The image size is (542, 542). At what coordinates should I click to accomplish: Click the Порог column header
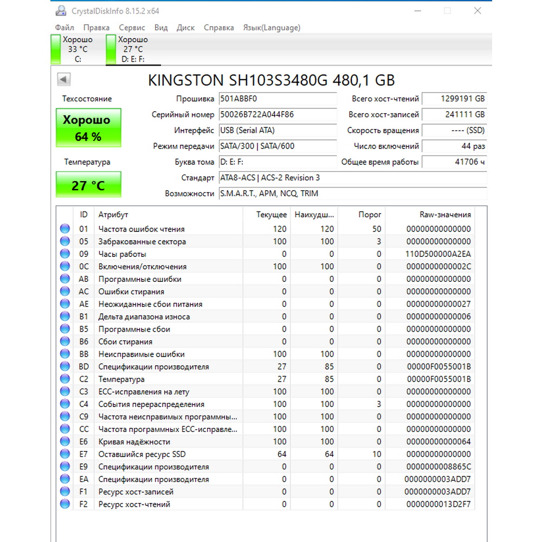(361, 214)
